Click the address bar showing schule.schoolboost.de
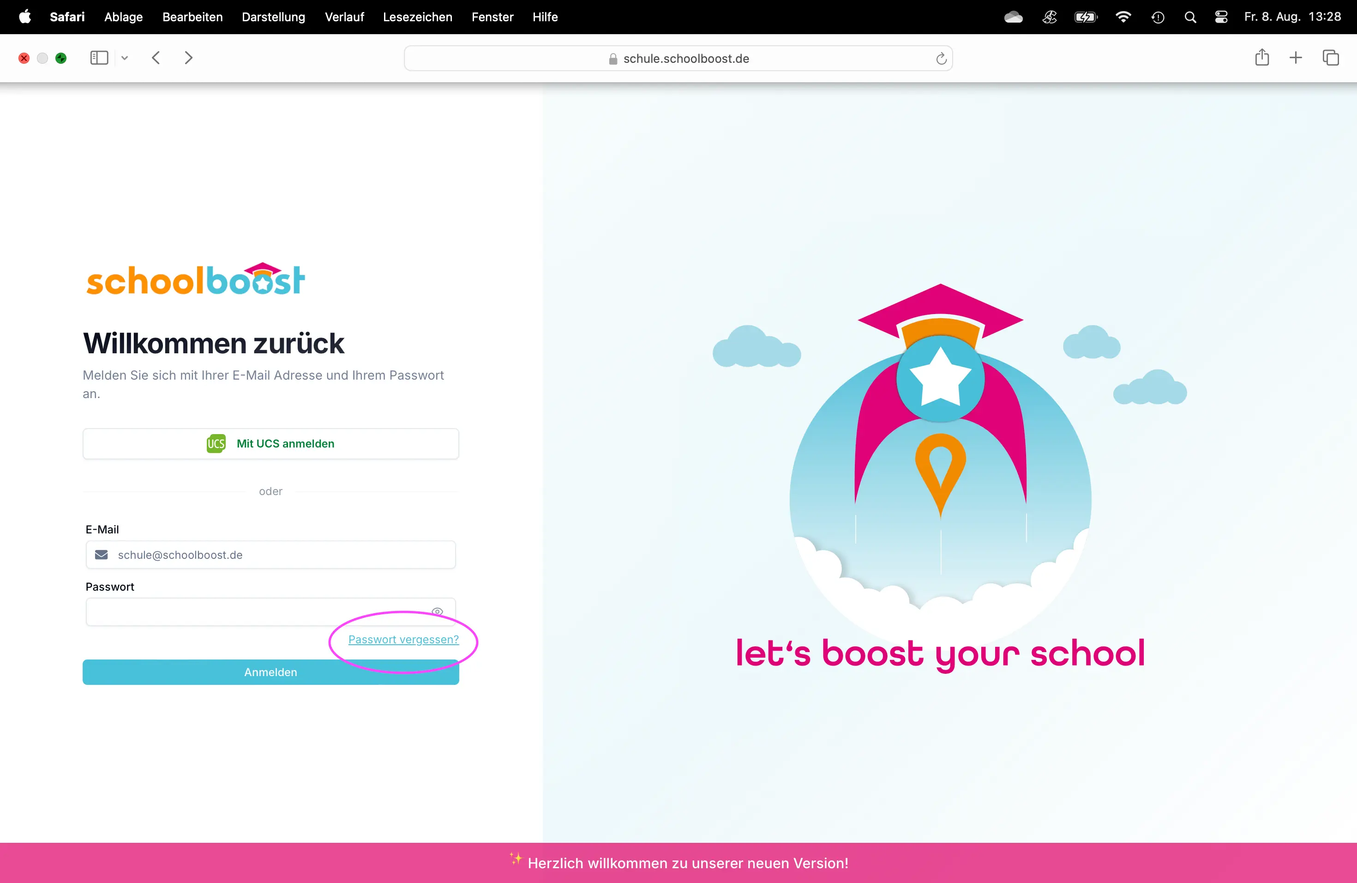 coord(678,58)
